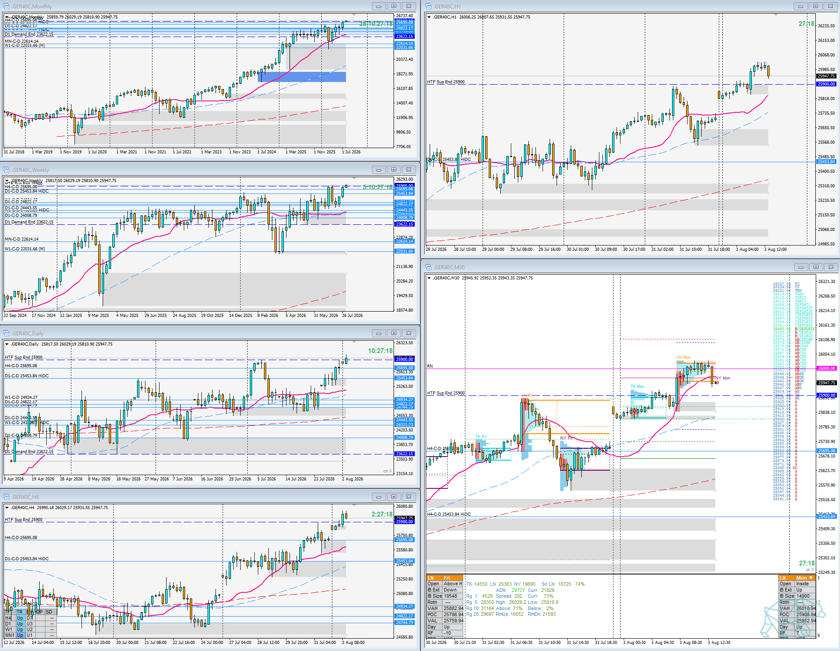The height and width of the screenshot is (651, 840).
Task: Click MN-C-D 22614.14 label on Weekly chart
Action: (22, 239)
